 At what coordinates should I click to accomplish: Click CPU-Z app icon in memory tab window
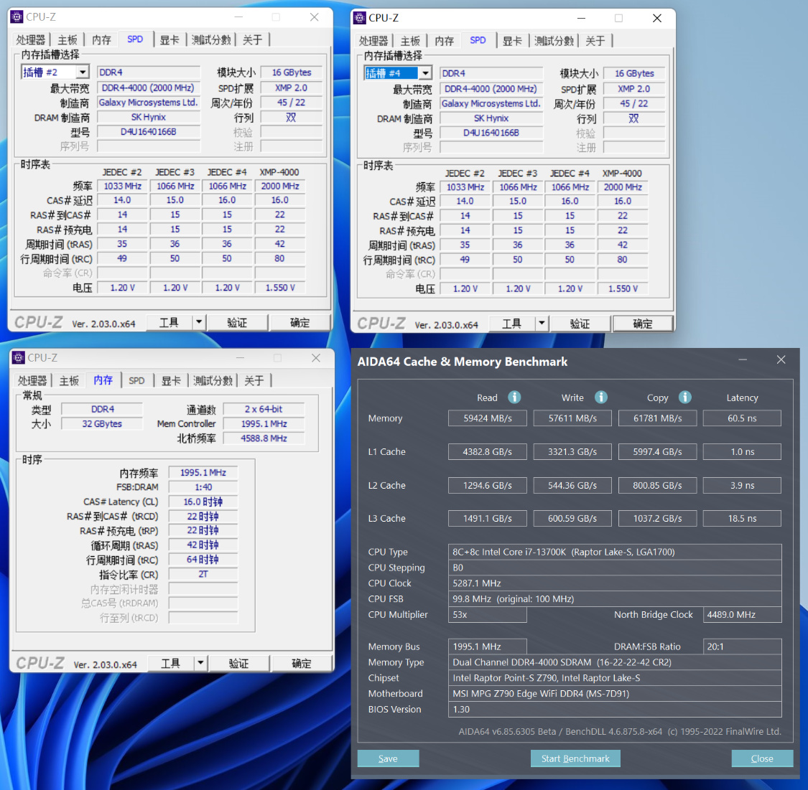tap(19, 357)
